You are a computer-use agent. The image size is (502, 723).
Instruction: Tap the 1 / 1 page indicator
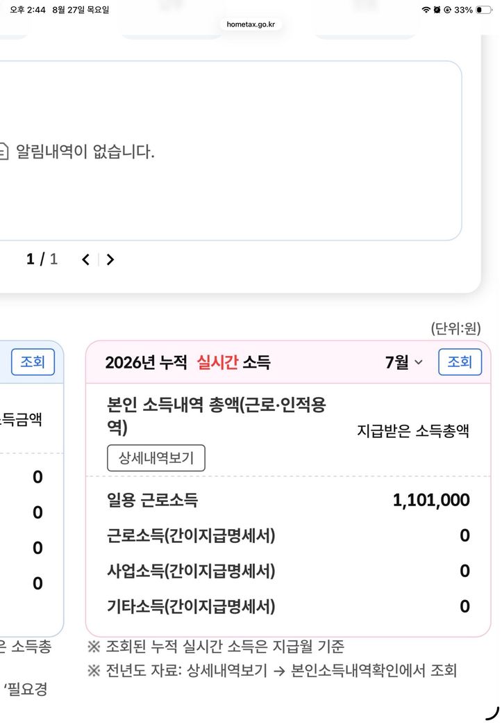coord(42,259)
